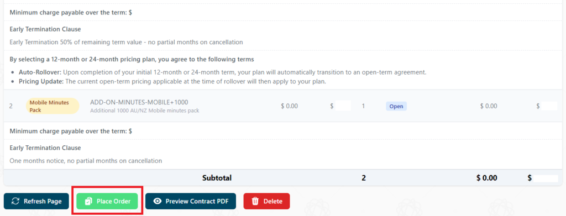Click the trash can icon on Delete
The image size is (566, 216).
point(255,201)
